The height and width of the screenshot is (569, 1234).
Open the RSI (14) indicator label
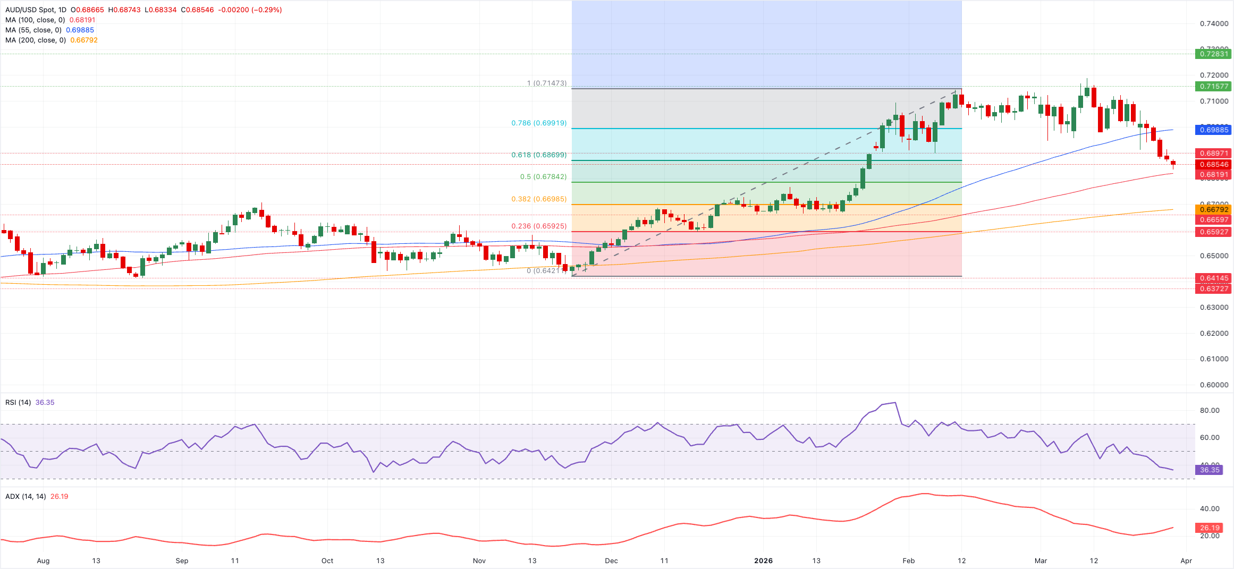[18, 403]
